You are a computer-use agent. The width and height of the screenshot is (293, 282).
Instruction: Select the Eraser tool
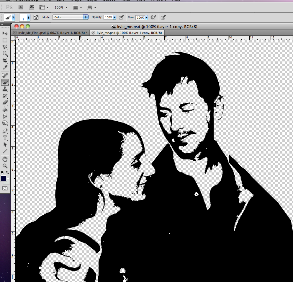(5, 102)
